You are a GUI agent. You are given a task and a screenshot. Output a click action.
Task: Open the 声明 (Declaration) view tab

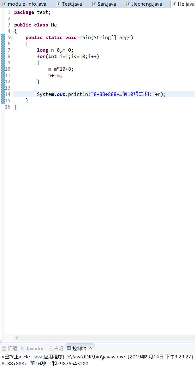pyautogui.click(x=56, y=348)
